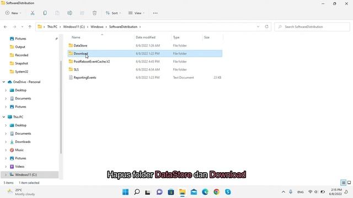This screenshot has width=353, height=198.
Task: Refresh the SoftwareDistribution folder view
Action: (x=266, y=27)
